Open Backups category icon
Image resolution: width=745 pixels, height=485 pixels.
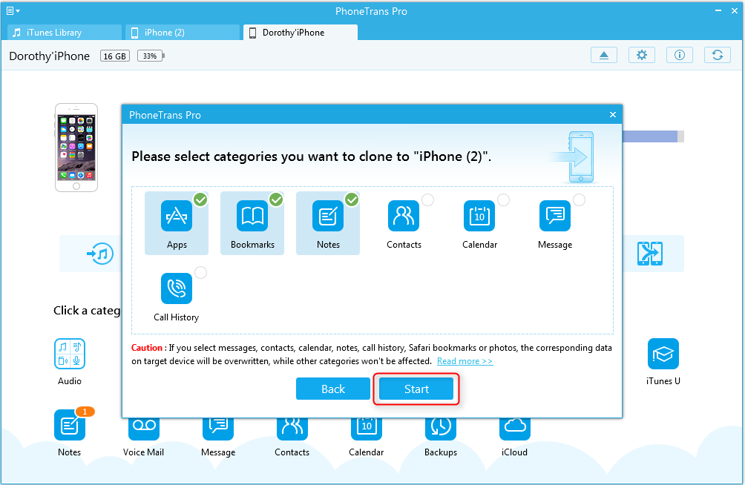click(441, 426)
